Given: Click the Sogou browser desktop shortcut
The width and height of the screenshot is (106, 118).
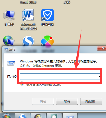Looking at the screenshot, I should click(28, 41).
